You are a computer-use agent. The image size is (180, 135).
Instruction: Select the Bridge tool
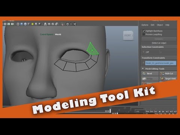[150, 79]
